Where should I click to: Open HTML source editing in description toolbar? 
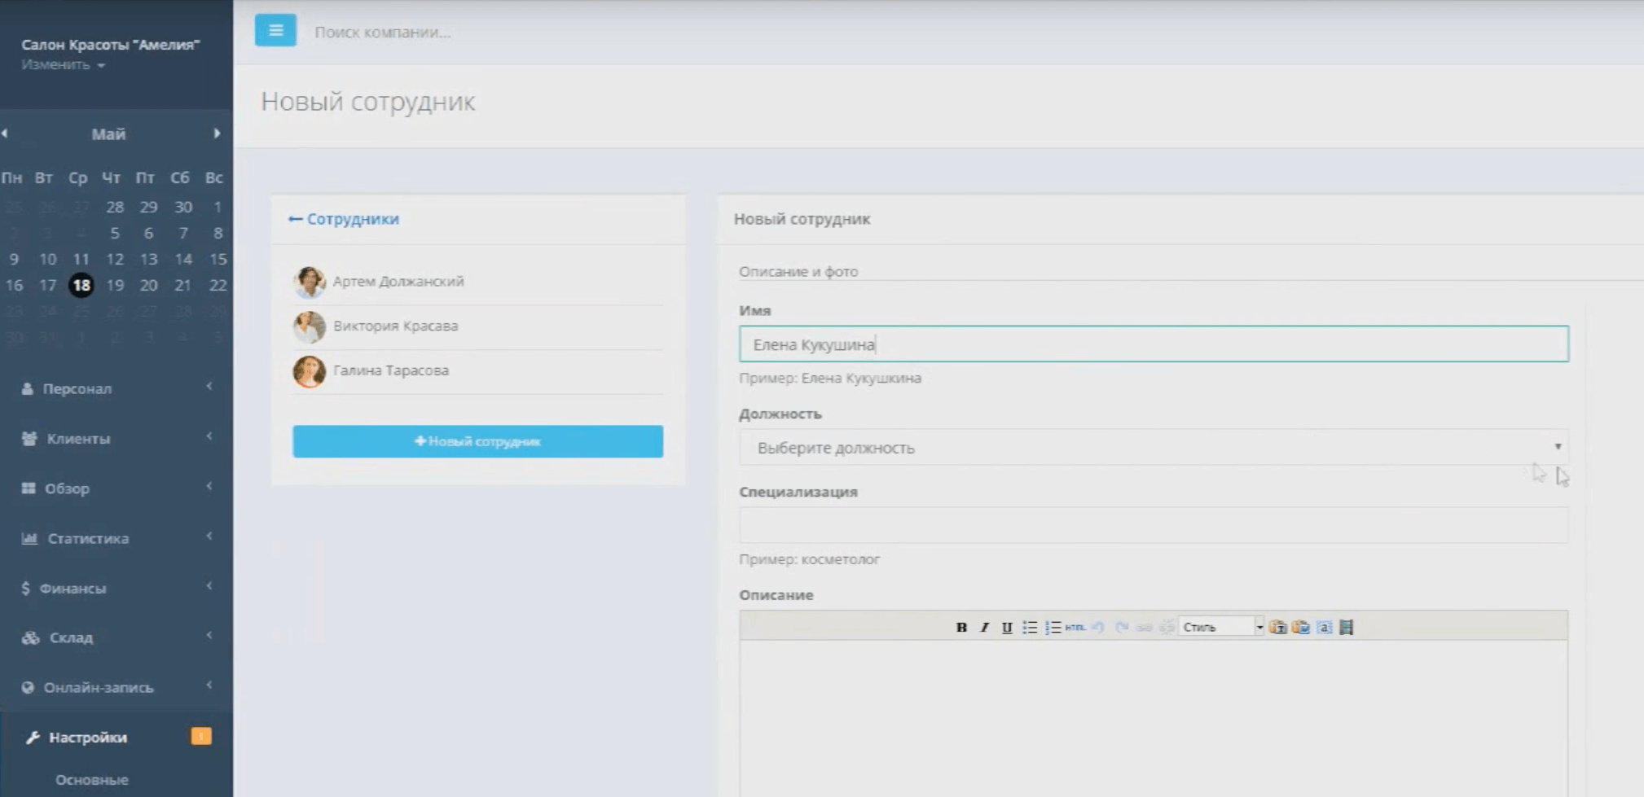(1075, 627)
